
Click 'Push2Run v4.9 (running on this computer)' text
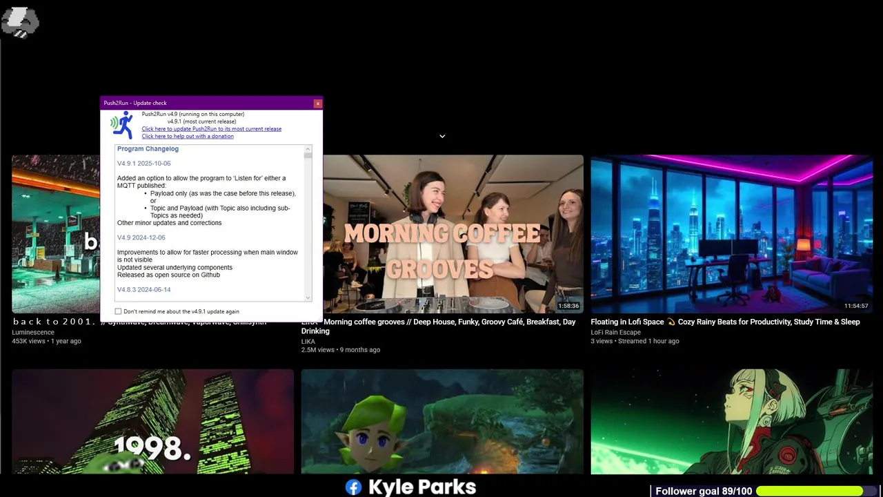tap(193, 114)
